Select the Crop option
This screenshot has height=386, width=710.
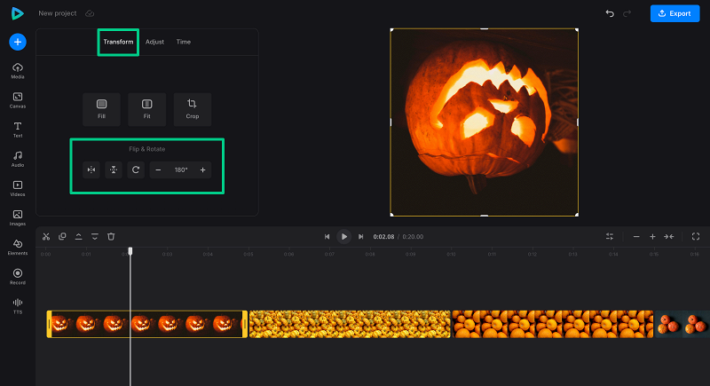(x=193, y=108)
